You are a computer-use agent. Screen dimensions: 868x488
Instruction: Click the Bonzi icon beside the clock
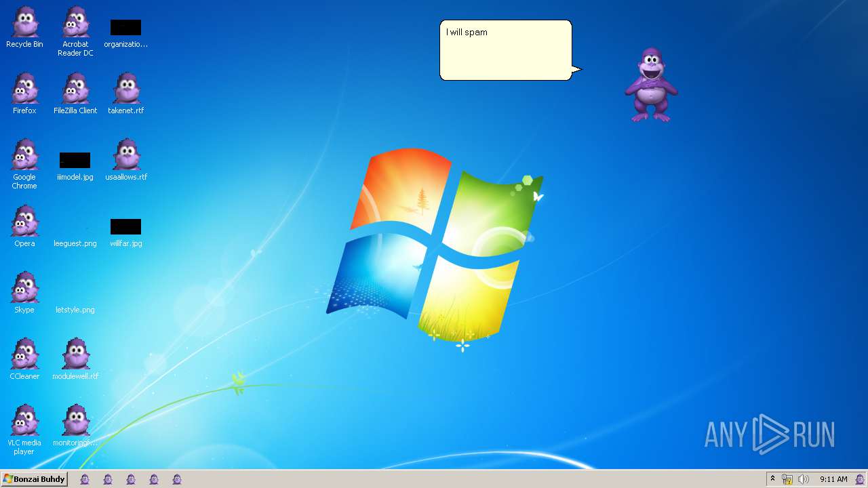(859, 479)
